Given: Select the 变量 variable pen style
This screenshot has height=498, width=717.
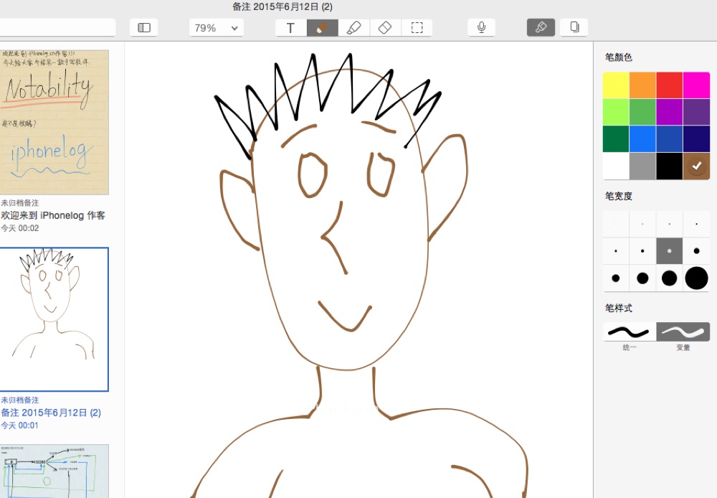Looking at the screenshot, I should pos(683,332).
